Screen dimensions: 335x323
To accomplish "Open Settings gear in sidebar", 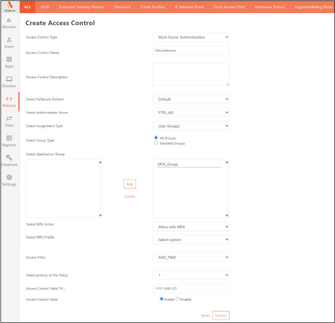I will pos(9,180).
